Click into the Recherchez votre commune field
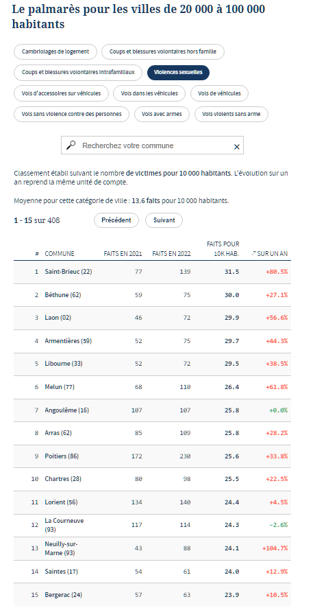The width and height of the screenshot is (315, 608). point(153,145)
